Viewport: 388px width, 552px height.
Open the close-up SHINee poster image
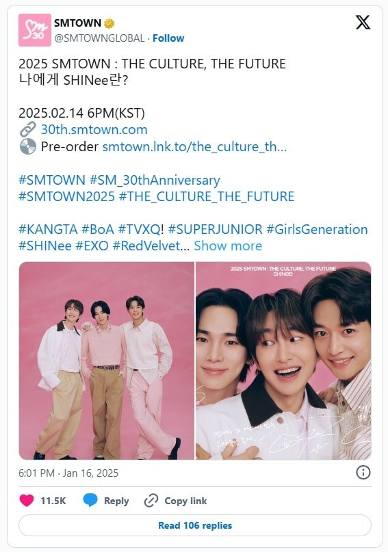pos(283,361)
